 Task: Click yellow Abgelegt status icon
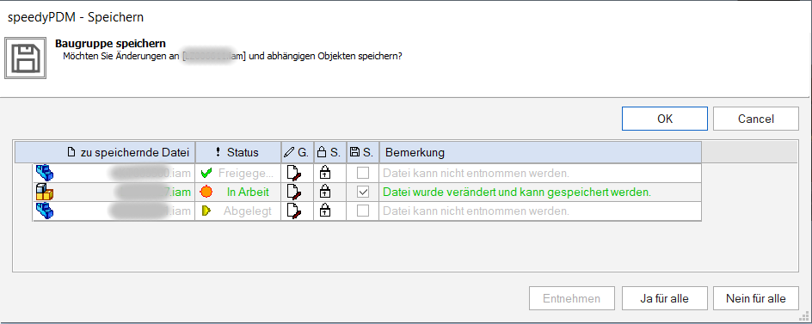coord(206,211)
